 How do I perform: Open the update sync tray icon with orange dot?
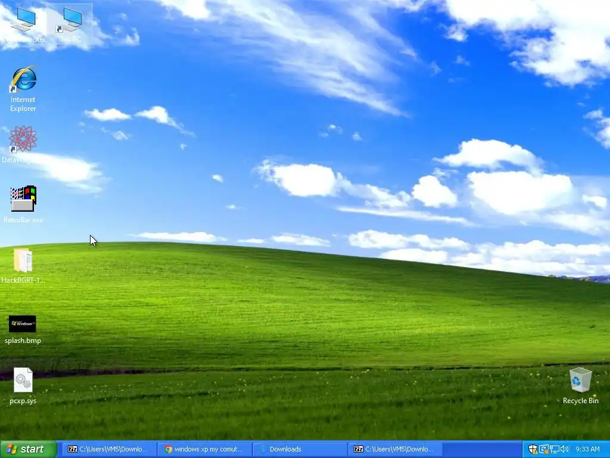543,449
